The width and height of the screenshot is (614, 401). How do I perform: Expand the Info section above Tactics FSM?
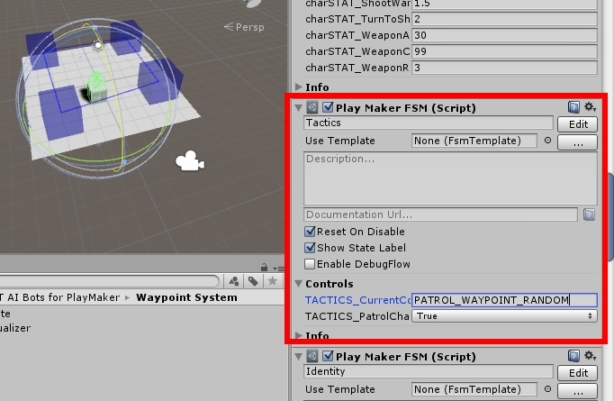[x=298, y=87]
